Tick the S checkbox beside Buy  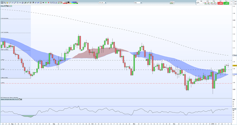[230, 2]
